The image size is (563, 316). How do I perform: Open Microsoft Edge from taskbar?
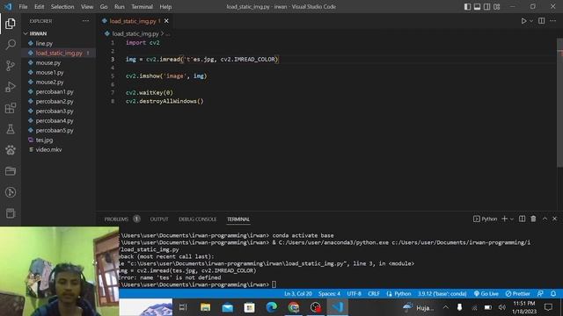[x=272, y=307]
